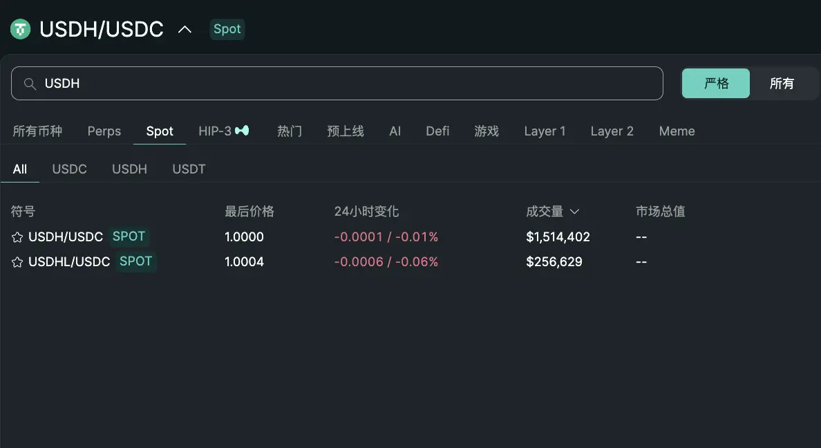This screenshot has width=821, height=448.
Task: Open the USDT quote tab
Action: click(x=189, y=169)
